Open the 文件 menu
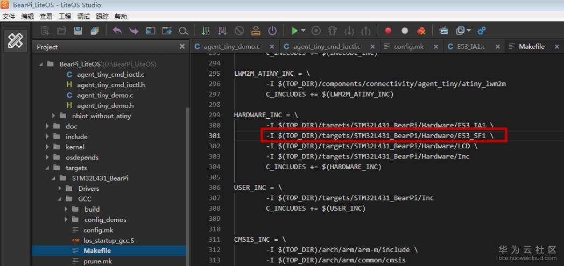564x266 pixels. [x=9, y=16]
